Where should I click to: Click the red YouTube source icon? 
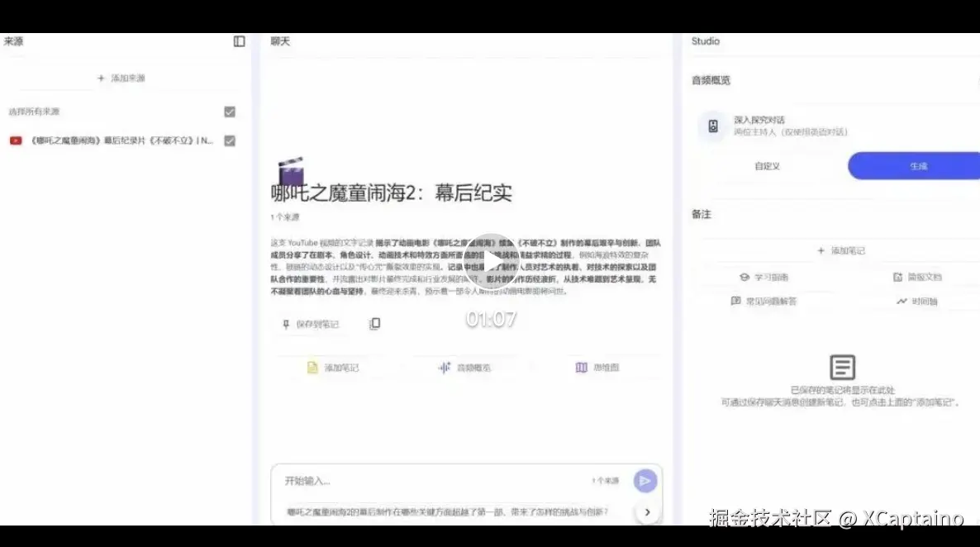tap(16, 140)
